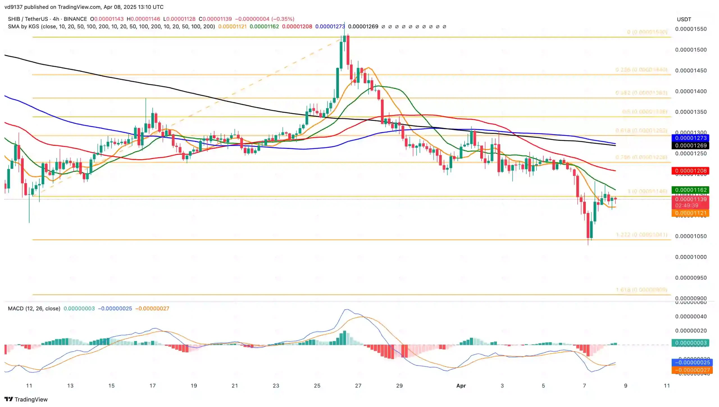Click the MACD histogram 0.00000003 value tag
The width and height of the screenshot is (719, 407).
pyautogui.click(x=690, y=343)
